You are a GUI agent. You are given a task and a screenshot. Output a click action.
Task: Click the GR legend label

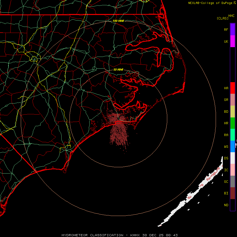pos(226,100)
